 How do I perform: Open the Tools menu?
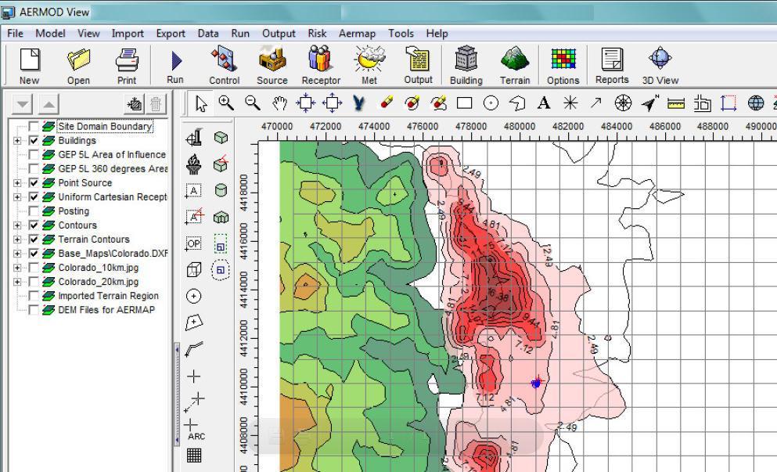(401, 33)
